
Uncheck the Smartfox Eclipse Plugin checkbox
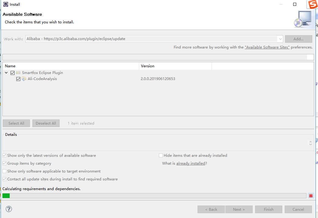pyautogui.click(x=12, y=73)
